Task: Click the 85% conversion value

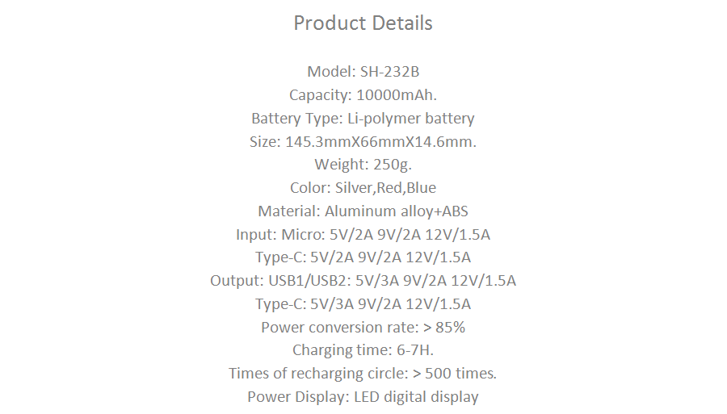Action: click(450, 328)
